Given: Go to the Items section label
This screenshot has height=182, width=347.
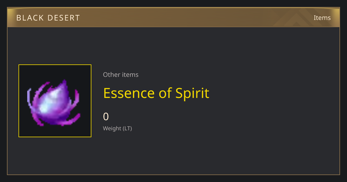Looking at the screenshot, I should click(x=322, y=18).
